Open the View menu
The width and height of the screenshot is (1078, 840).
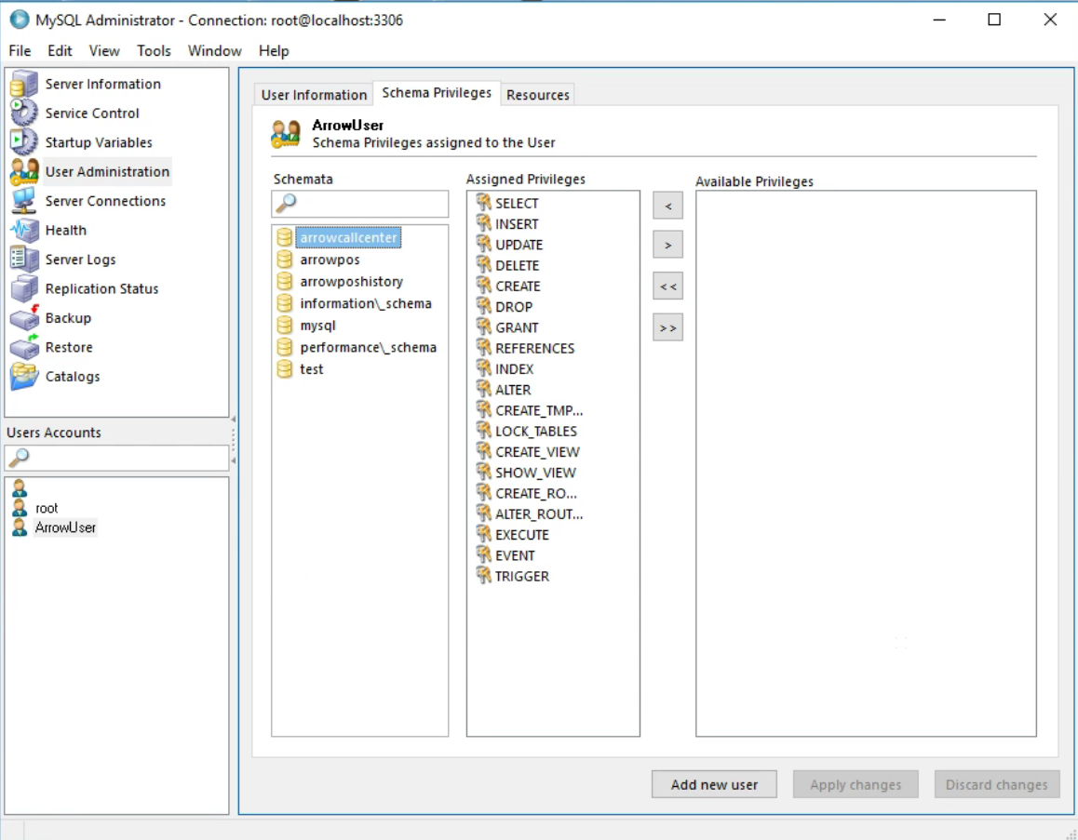tap(104, 51)
